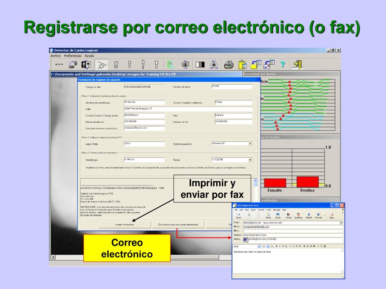Click the image swap arrows icon
Viewport: 386px width, 289px height.
coord(185,65)
